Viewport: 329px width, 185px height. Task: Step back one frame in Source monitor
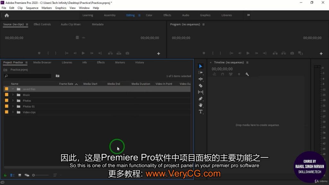pos(75,53)
